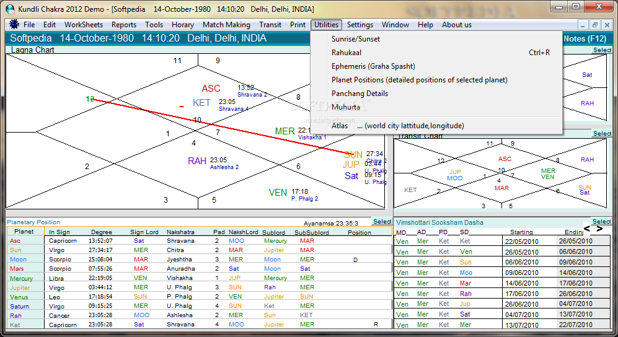Open Ephemeris (Graha Spasht)
Image resolution: width=618 pixels, height=337 pixels.
(x=436, y=66)
